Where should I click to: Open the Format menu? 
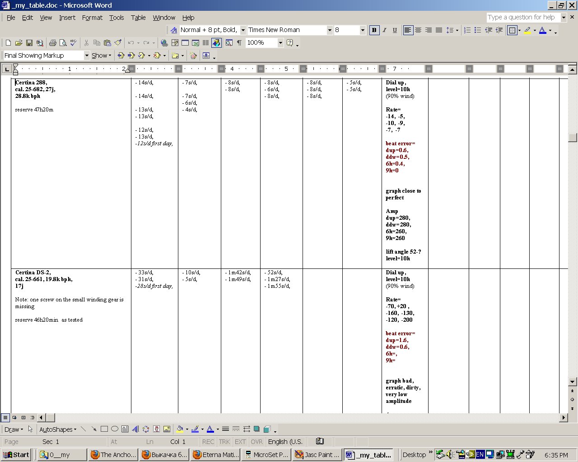click(x=92, y=18)
